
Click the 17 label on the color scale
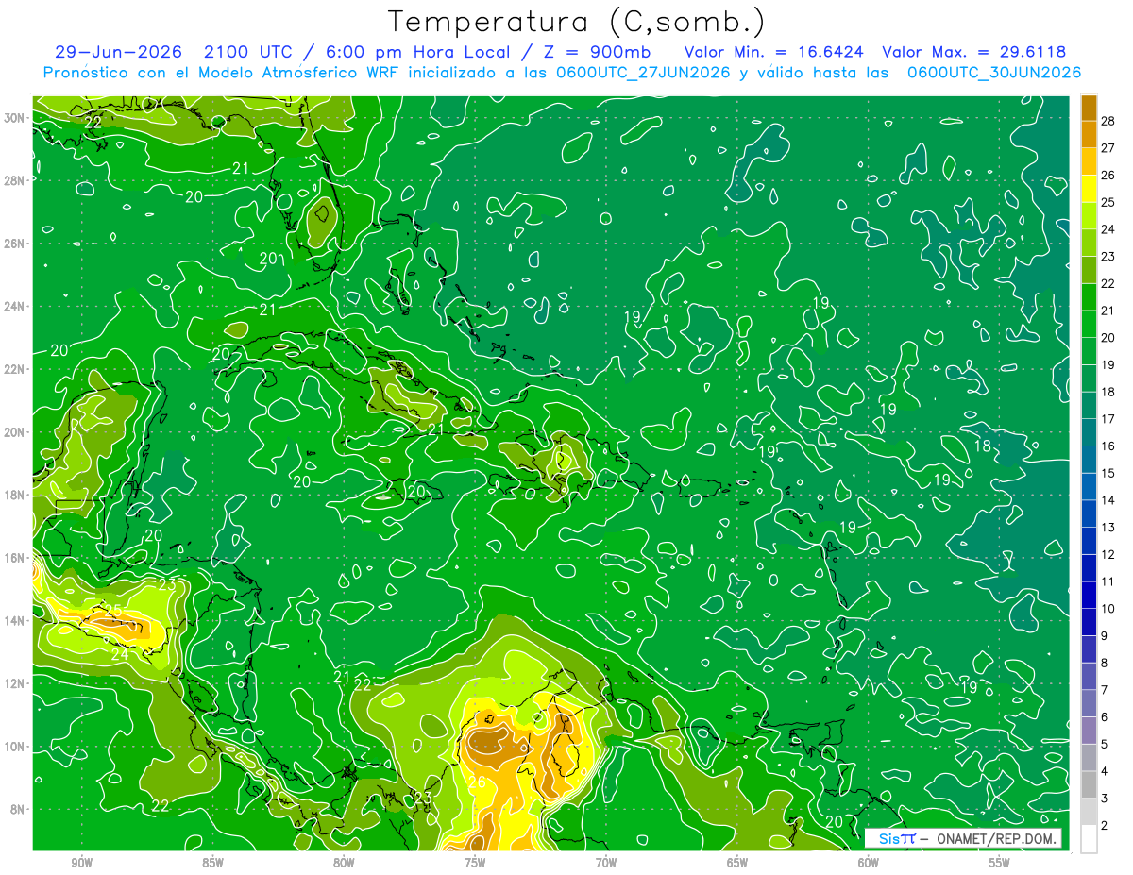(x=1108, y=418)
